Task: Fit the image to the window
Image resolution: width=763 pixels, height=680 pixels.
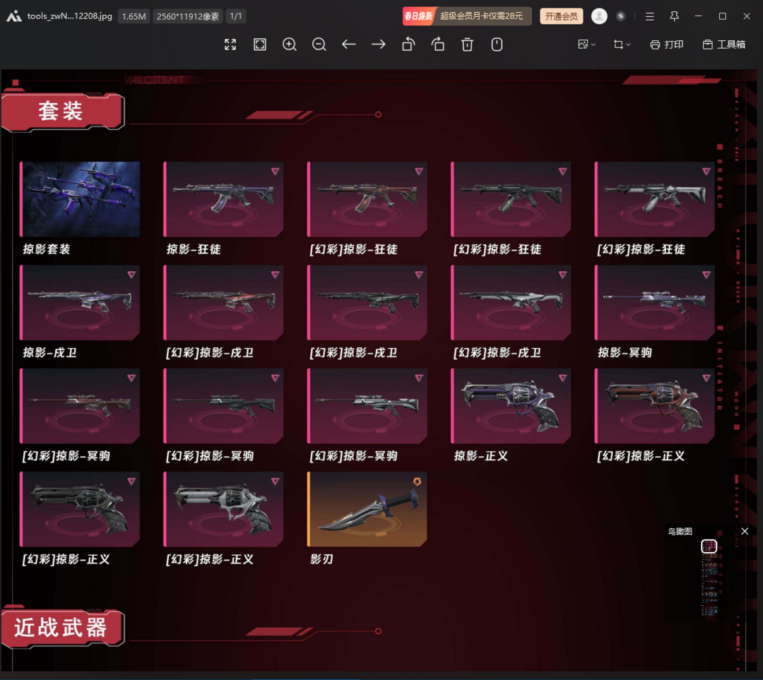Action: click(x=260, y=44)
